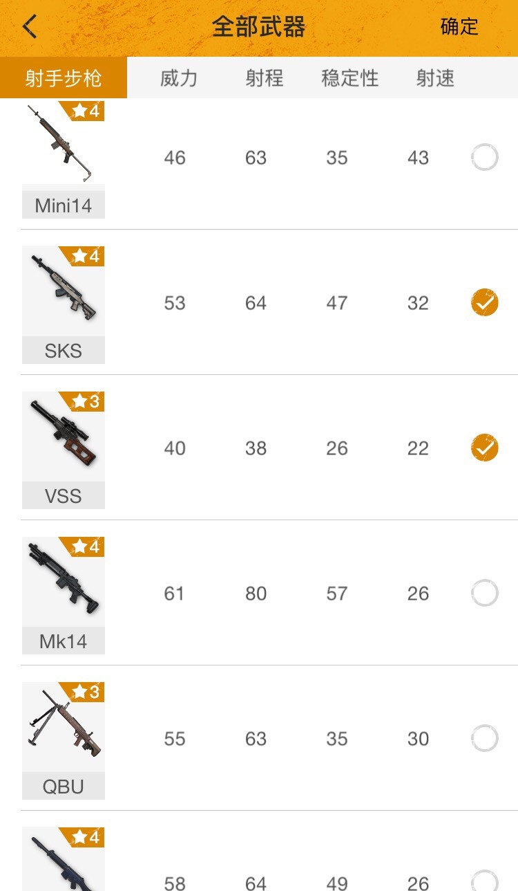Tap the Mini14 rifle image
Screen dimensions: 518x891
coord(61,144)
